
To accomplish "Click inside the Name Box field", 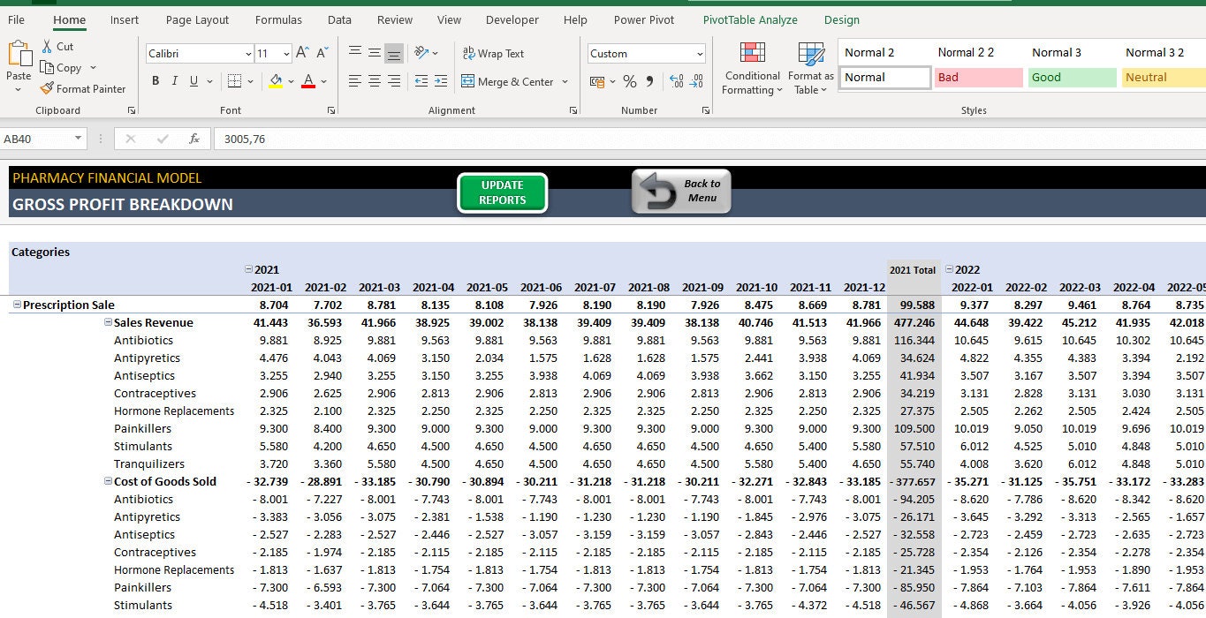I will tap(35, 139).
